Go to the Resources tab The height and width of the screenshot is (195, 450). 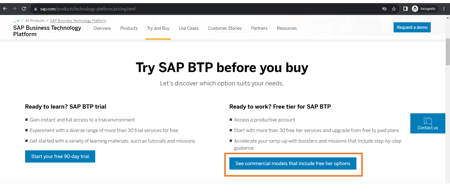287,28
